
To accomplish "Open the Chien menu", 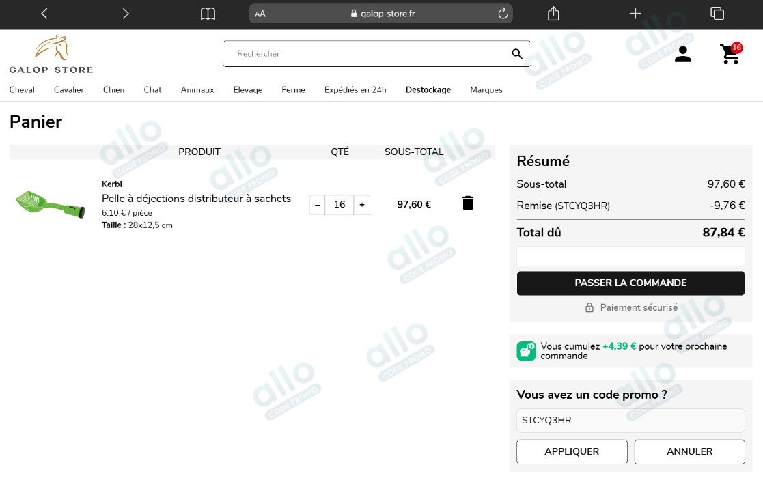I will (x=113, y=90).
